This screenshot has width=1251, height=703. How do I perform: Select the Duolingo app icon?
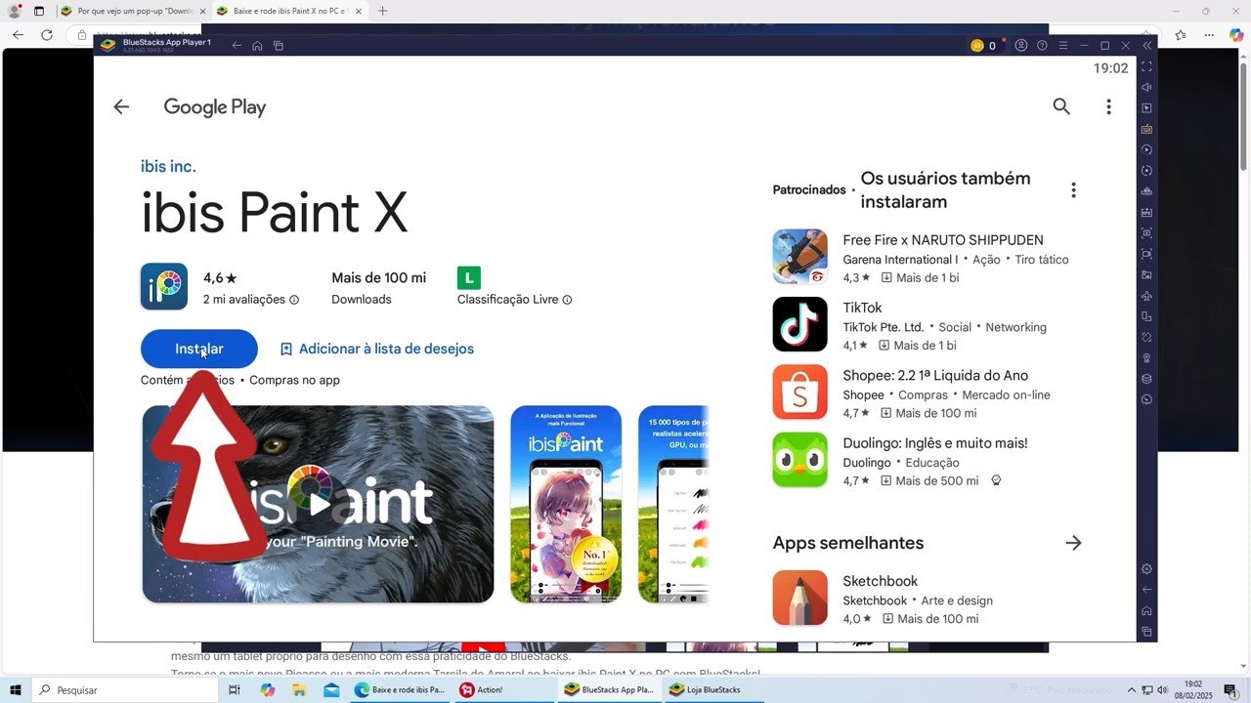(799, 460)
